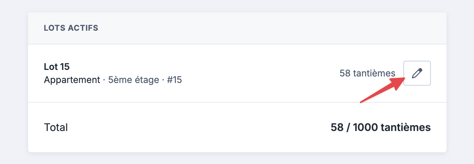
Task: Click the Total summary row
Action: pyautogui.click(x=237, y=127)
